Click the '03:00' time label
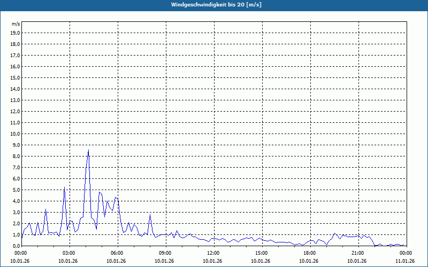Screen dimensions: 428x267 [x=70, y=253]
